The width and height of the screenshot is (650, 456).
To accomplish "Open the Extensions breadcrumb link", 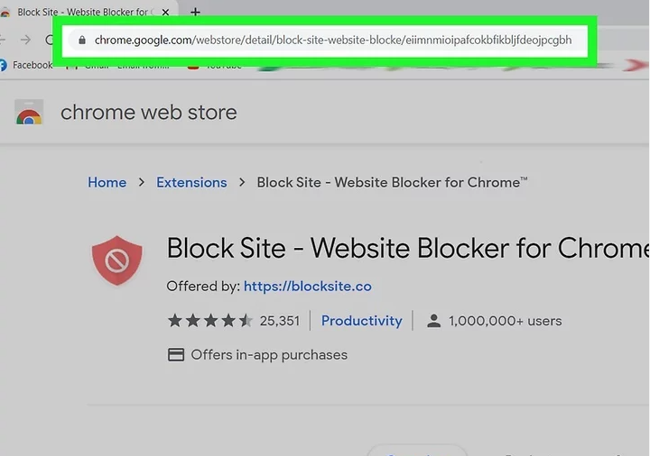I will [191, 182].
